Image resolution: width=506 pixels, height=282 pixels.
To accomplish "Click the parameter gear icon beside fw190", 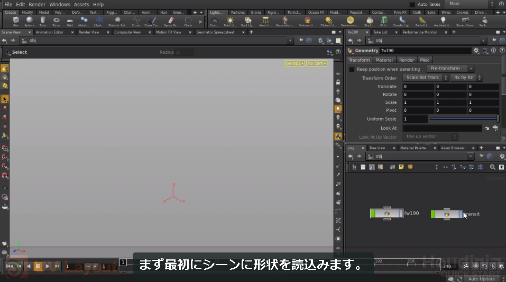I will pyautogui.click(x=476, y=51).
